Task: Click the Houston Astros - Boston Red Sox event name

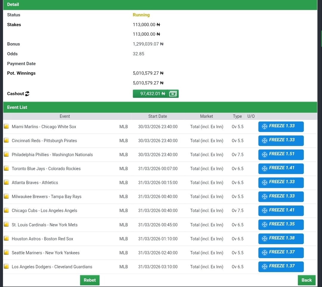Action: click(43, 239)
